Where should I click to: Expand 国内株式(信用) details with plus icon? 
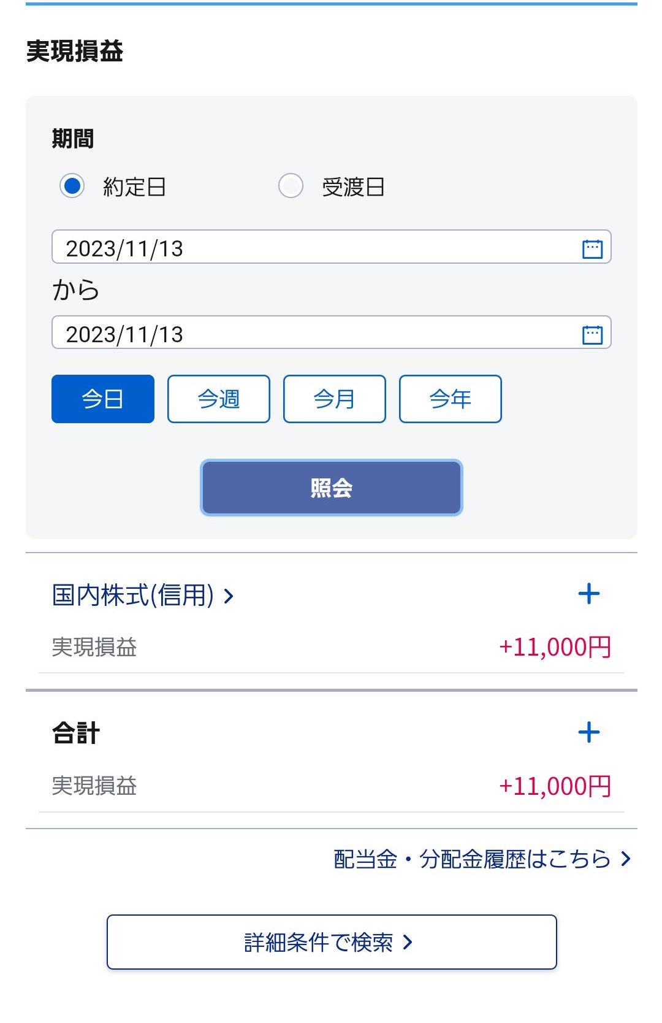pyautogui.click(x=588, y=594)
